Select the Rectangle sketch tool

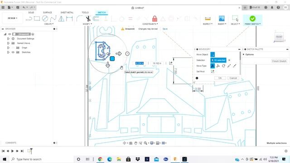click(x=37, y=19)
